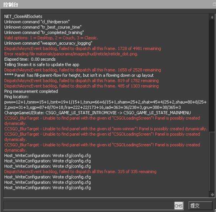The width and height of the screenshot is (216, 212).
Task: Select the 'Error reading file materials/panorama' error line
Action: (71, 54)
